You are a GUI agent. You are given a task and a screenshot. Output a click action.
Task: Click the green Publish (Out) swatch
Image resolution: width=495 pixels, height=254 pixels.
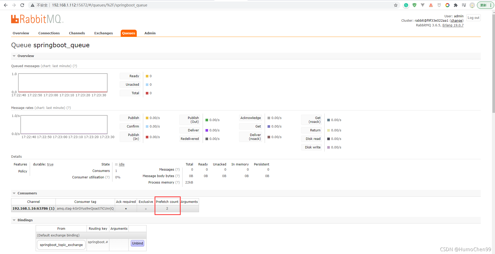tap(207, 120)
